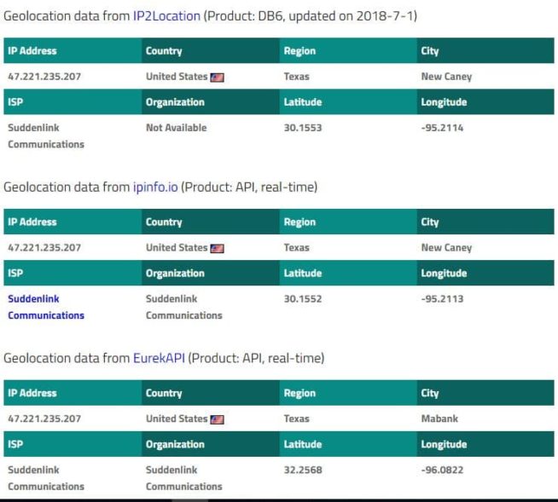Open the IP2Location link
This screenshot has height=502, width=558.
pyautogui.click(x=166, y=16)
